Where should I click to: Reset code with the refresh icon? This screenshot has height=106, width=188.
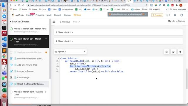(x=173, y=52)
